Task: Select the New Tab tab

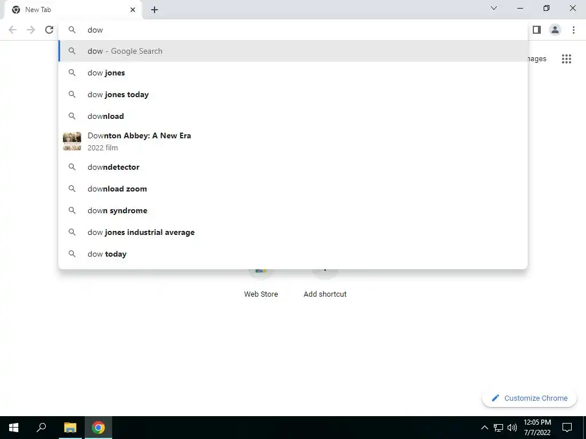Action: [x=73, y=10]
